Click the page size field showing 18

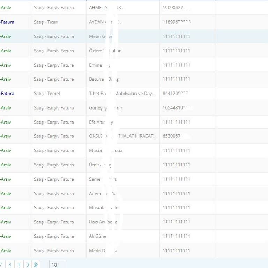(57, 265)
